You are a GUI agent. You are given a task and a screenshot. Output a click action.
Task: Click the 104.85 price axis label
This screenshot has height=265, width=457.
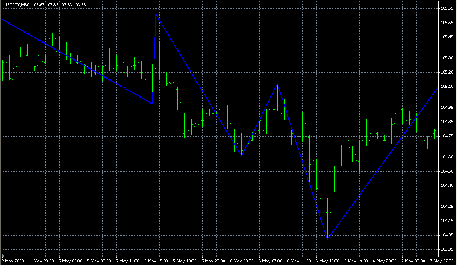pyautogui.click(x=447, y=122)
